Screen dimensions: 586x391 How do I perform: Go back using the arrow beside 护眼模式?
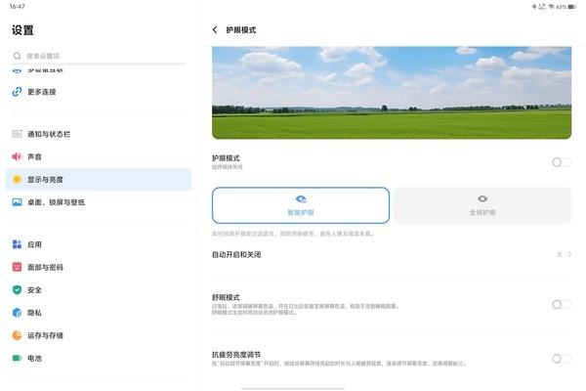click(215, 30)
